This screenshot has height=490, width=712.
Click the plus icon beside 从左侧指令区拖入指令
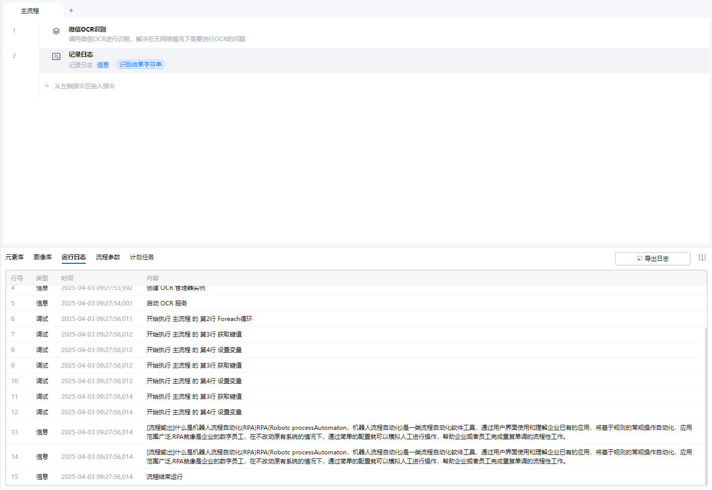(x=47, y=86)
